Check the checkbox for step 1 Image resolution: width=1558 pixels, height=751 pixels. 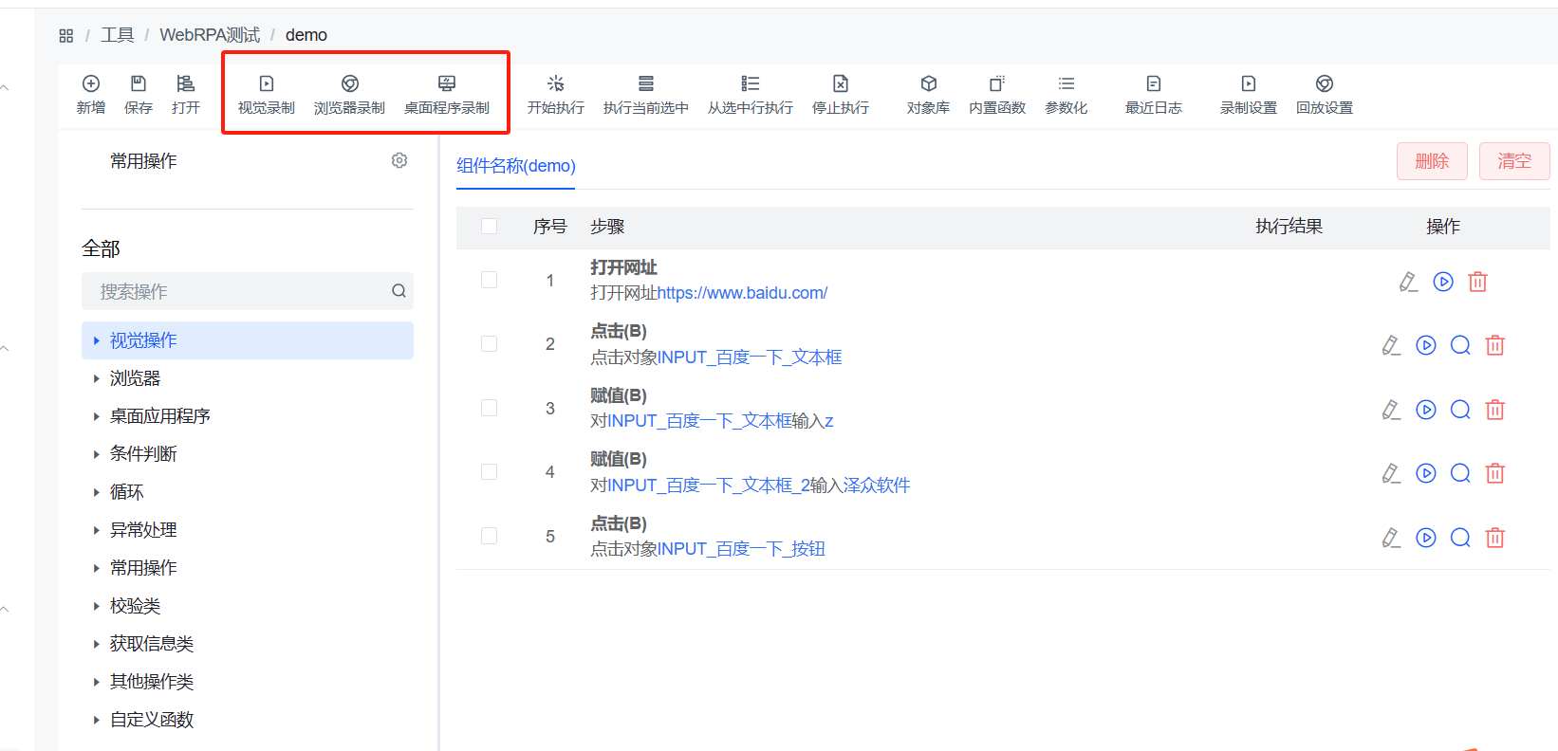pos(490,280)
